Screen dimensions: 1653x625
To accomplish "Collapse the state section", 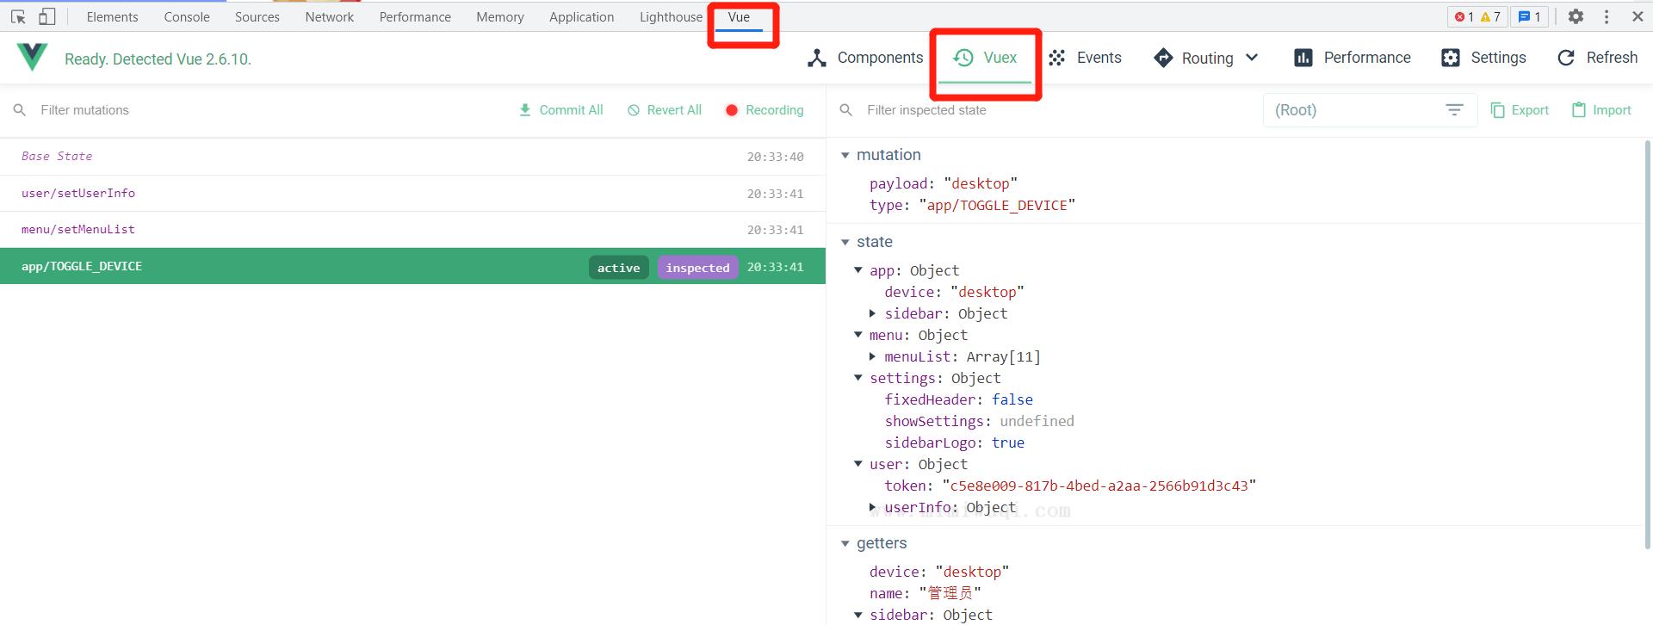I will (845, 242).
